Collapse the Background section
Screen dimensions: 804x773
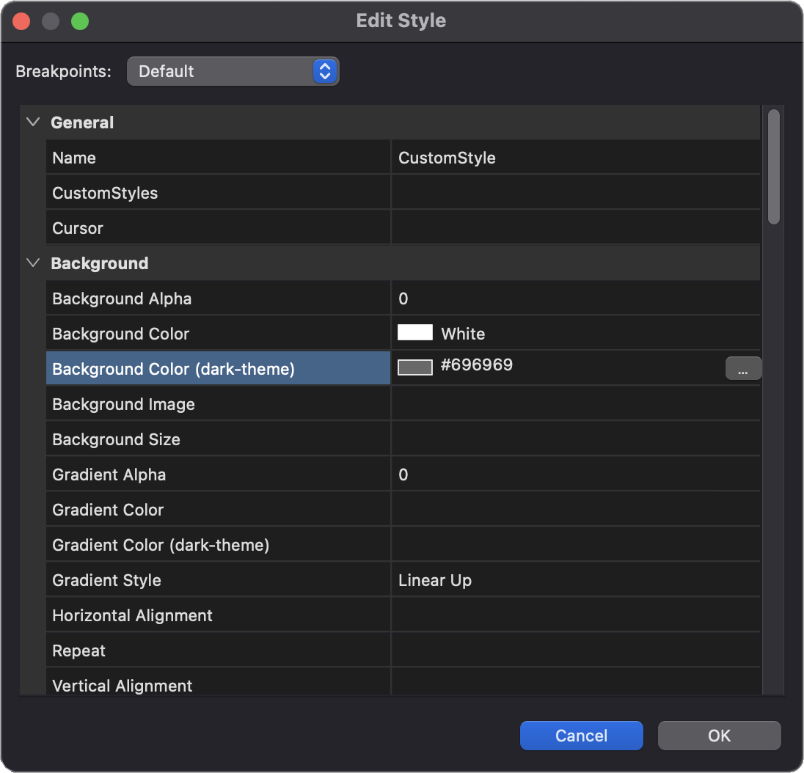pos(33,263)
